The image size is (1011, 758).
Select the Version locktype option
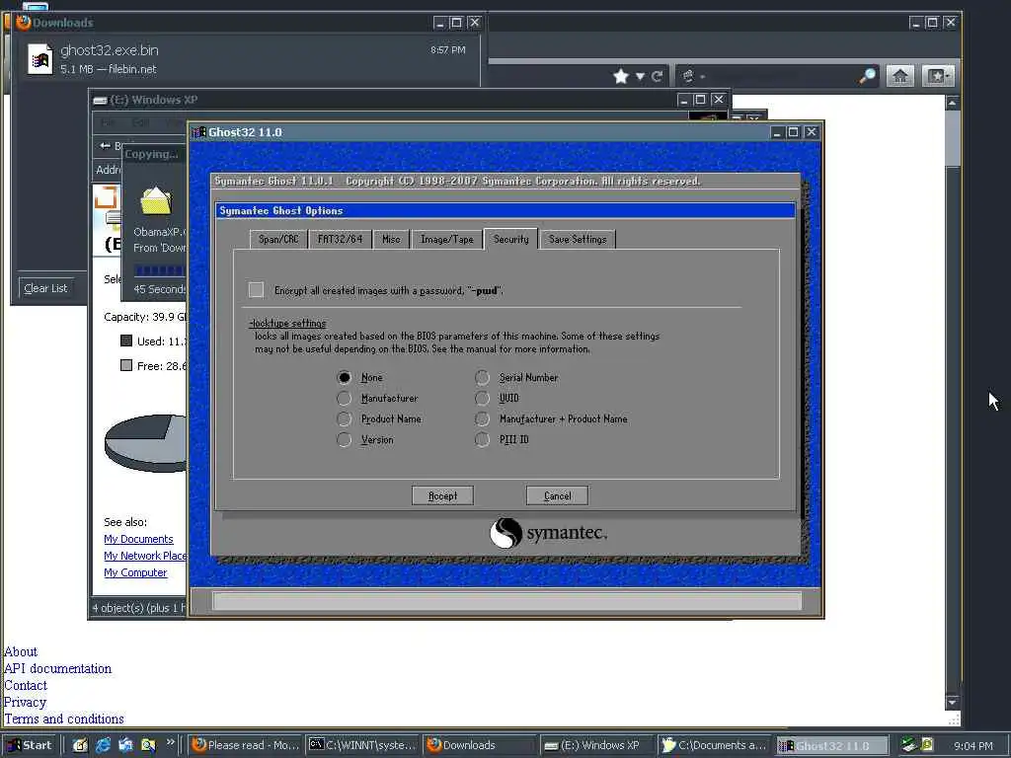pos(345,439)
